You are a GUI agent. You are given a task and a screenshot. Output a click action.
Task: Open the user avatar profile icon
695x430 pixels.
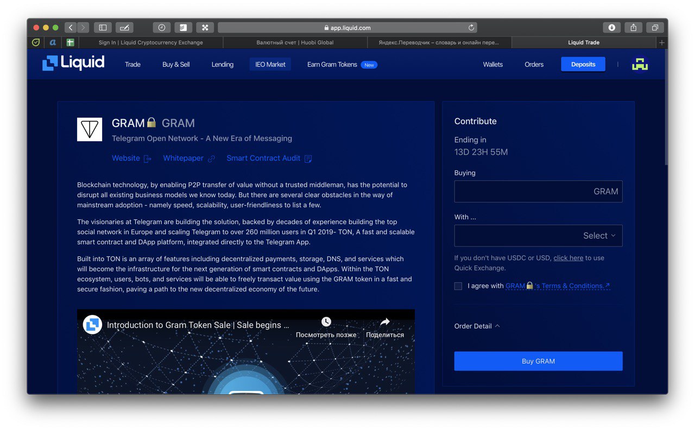(640, 64)
